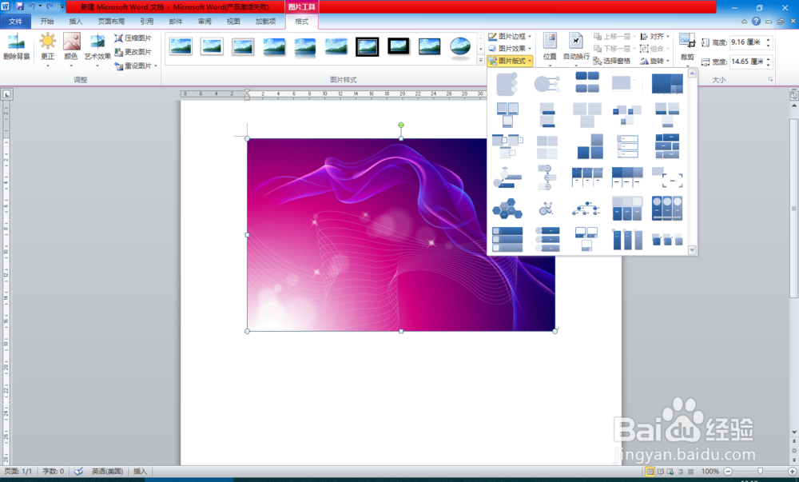Screen dimensions: 799x482
Task: Open Word Help question mark icon
Action: click(756, 22)
